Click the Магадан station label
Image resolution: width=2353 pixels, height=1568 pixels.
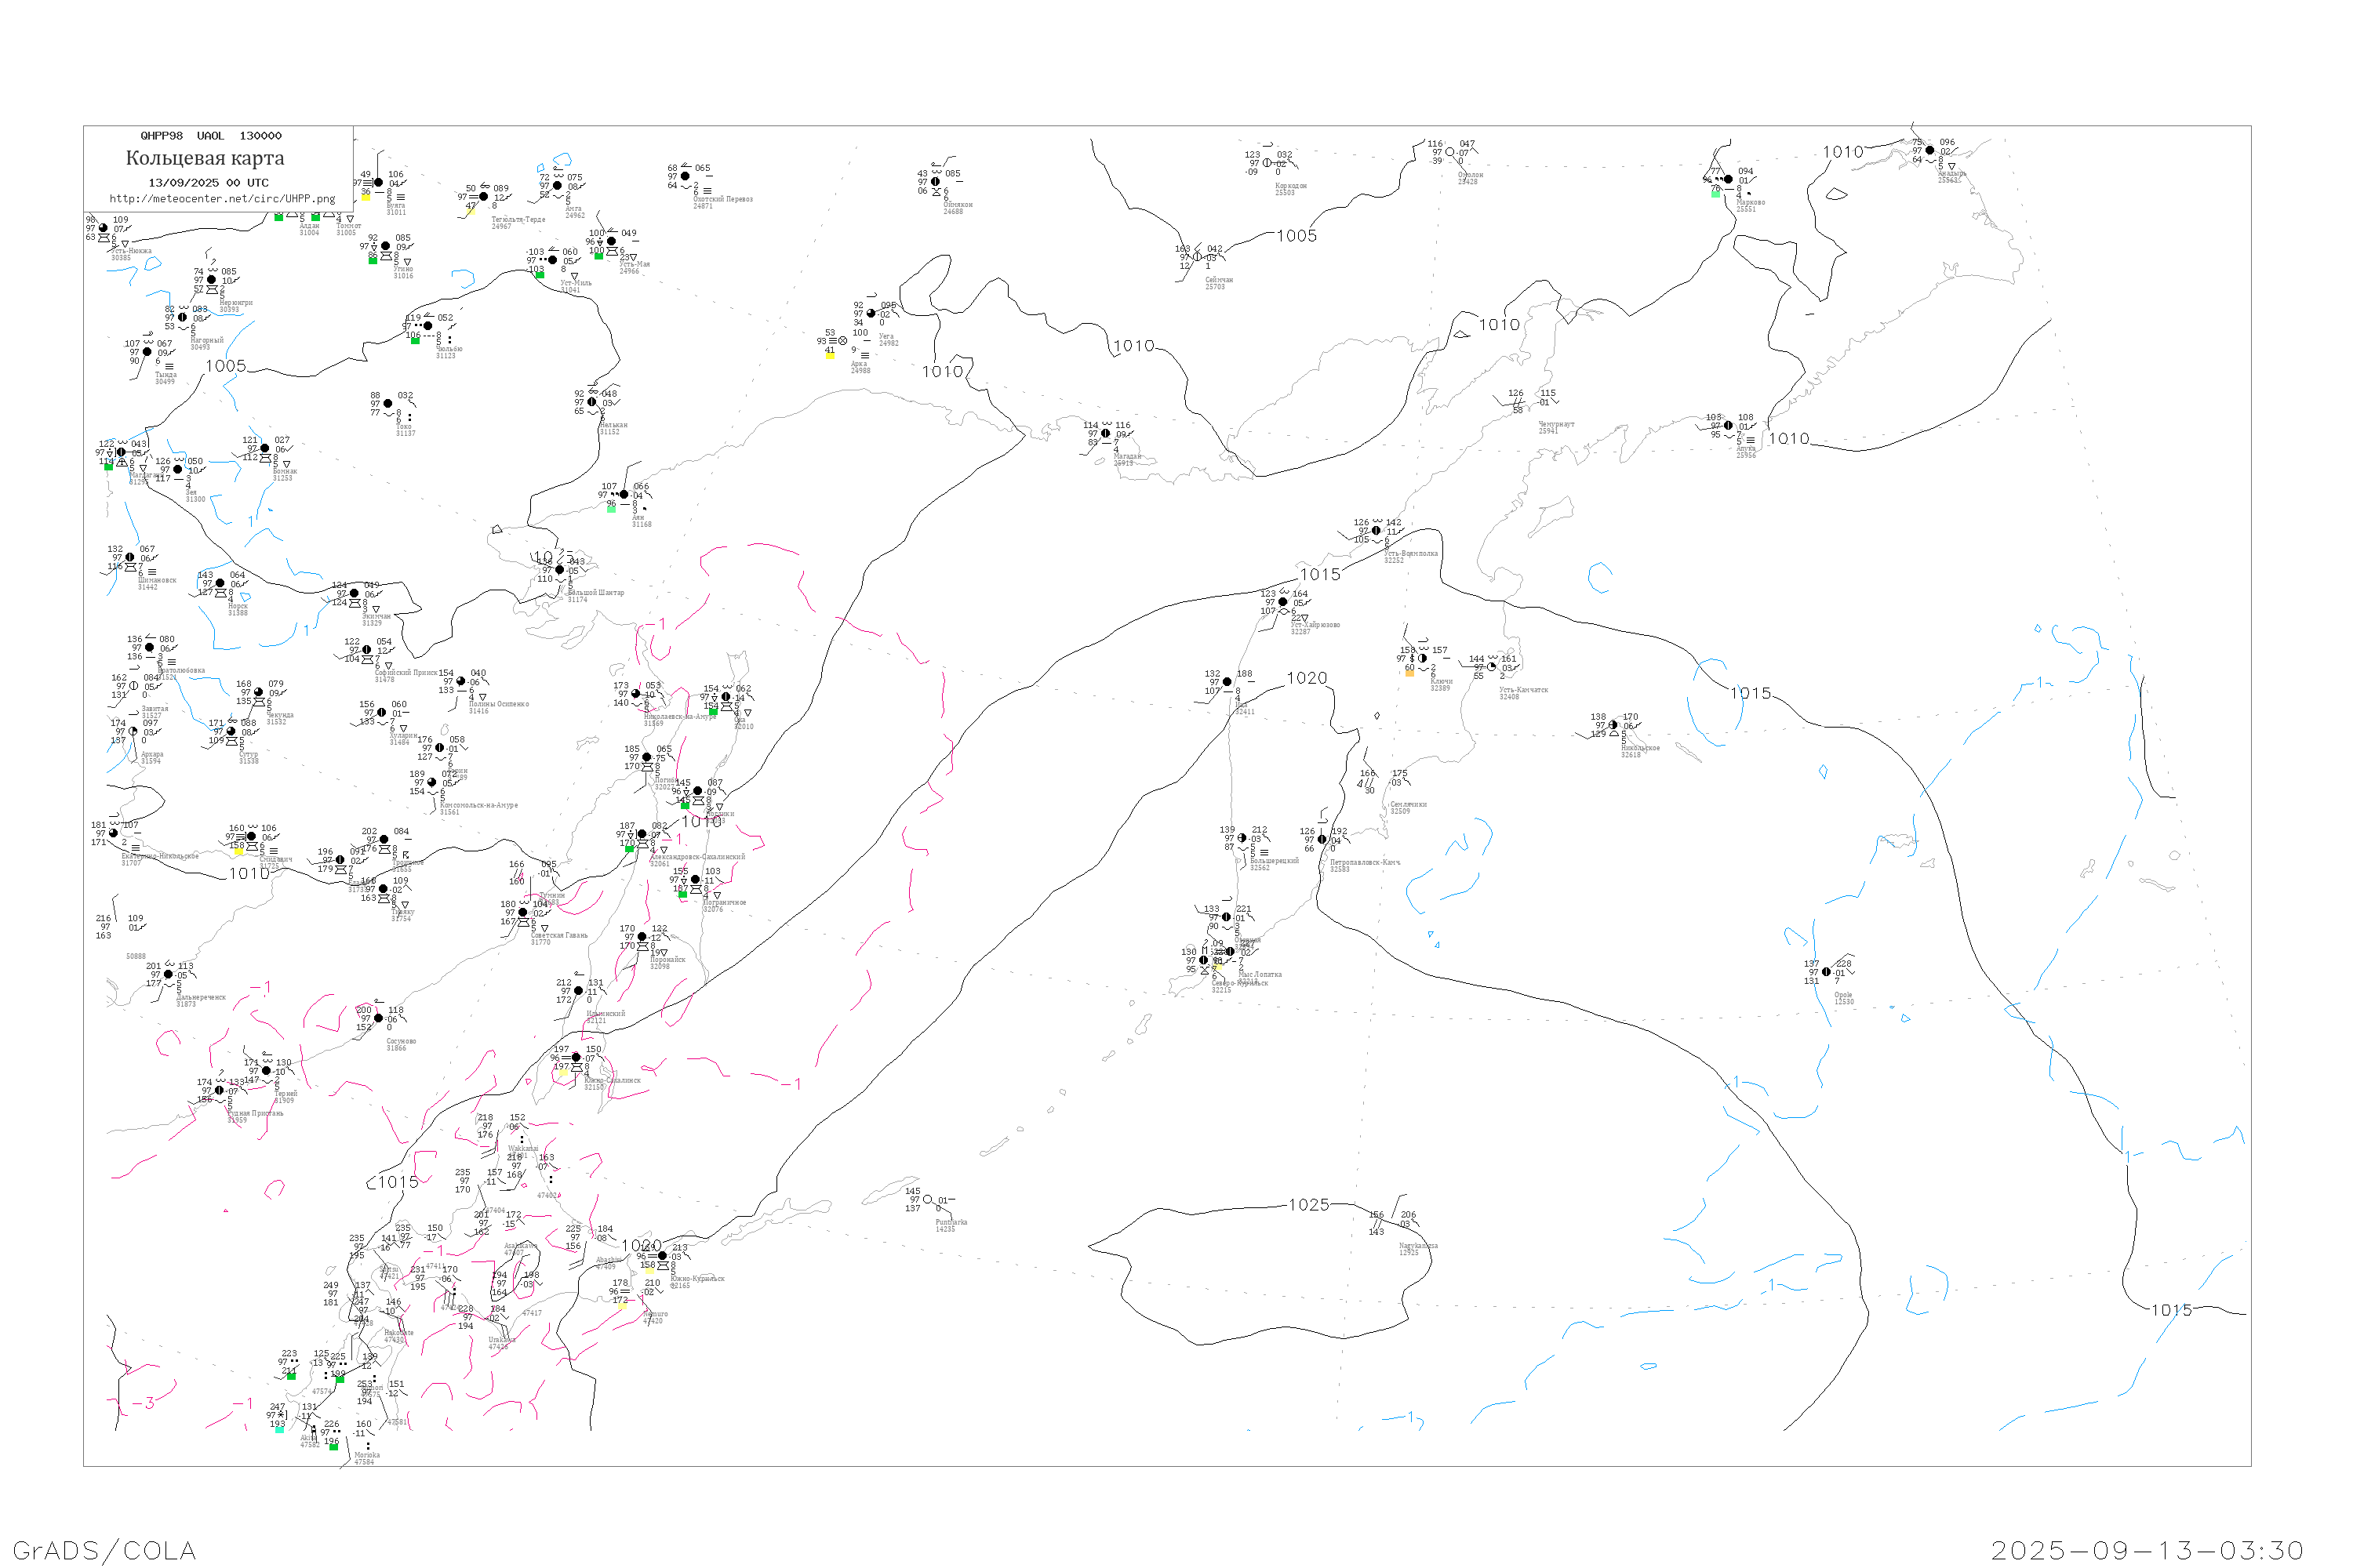pos(1126,457)
